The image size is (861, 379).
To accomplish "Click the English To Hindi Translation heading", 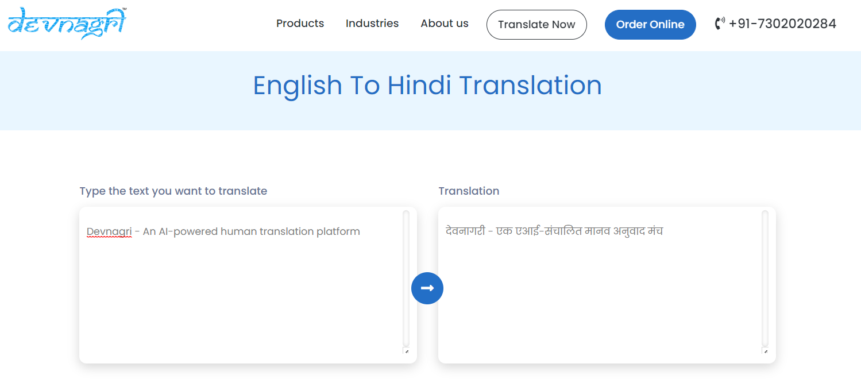I will coord(427,86).
